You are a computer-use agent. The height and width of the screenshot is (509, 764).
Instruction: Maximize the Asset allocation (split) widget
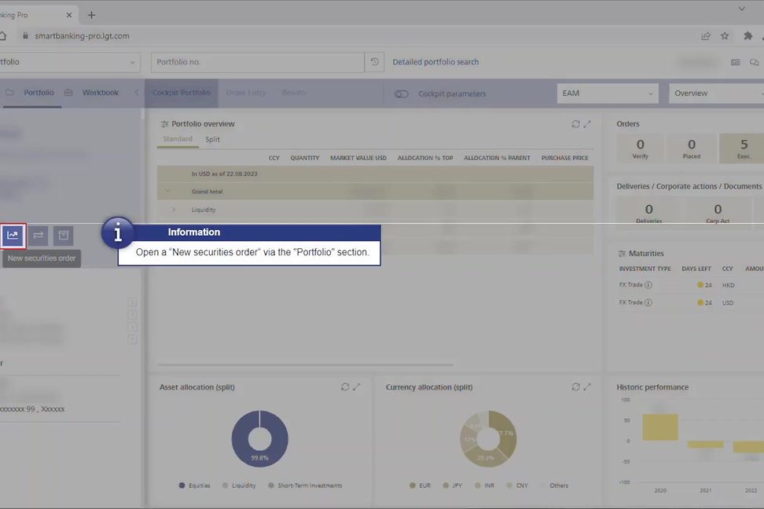click(357, 387)
